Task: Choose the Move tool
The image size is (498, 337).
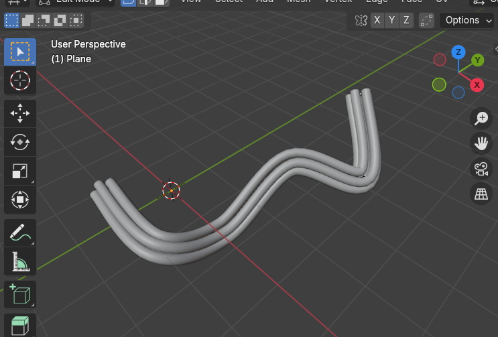Action: (x=20, y=113)
